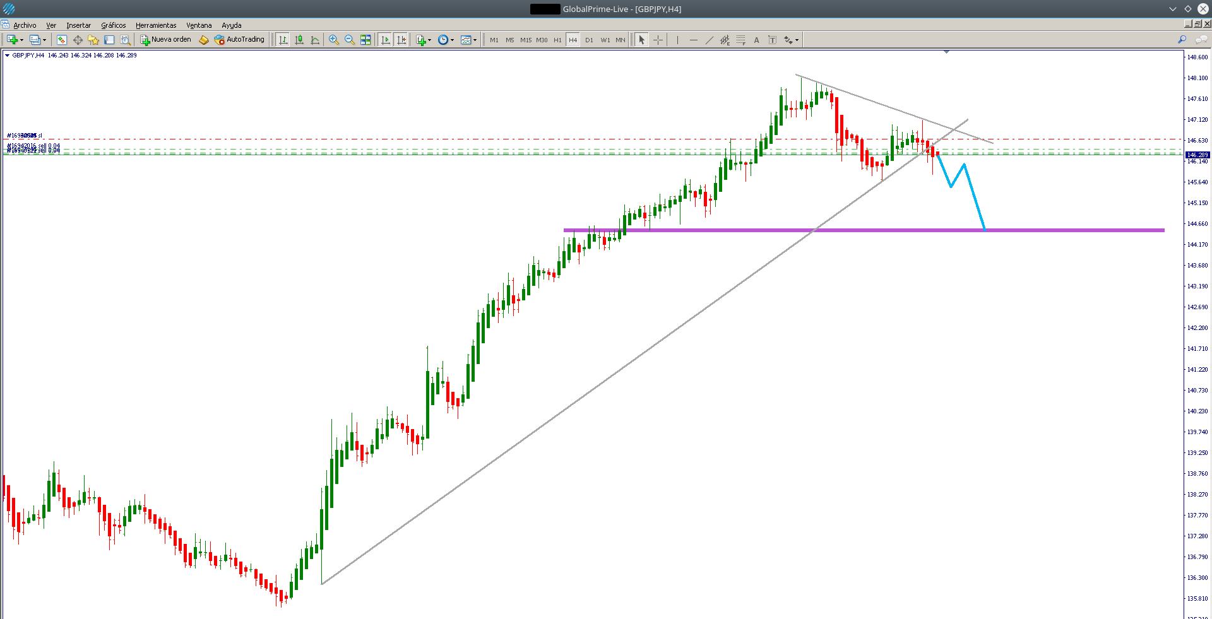Image resolution: width=1212 pixels, height=619 pixels.
Task: Select the trendline drawing tool
Action: 710,40
